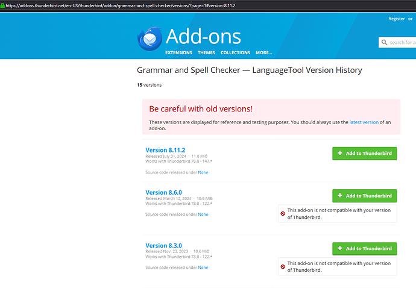This screenshot has width=416, height=288.
Task: Click the search magnifier icon
Action: coord(385,42)
